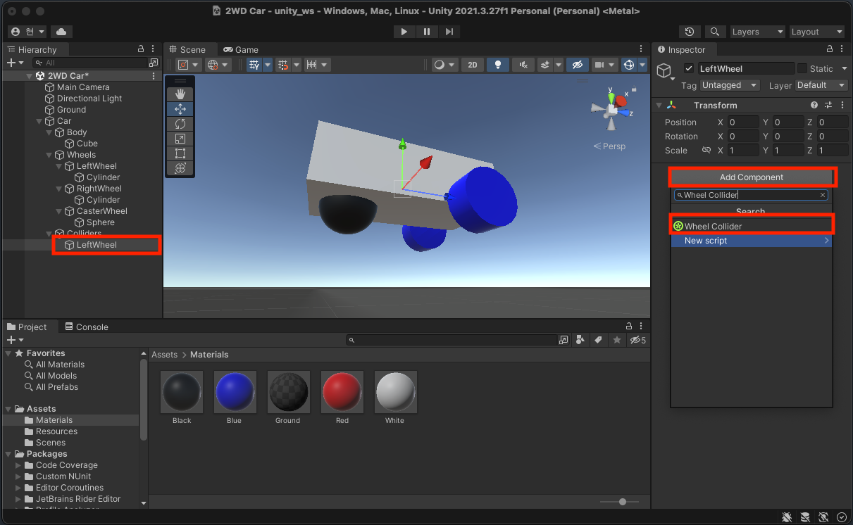
Task: Open draw mode shading dropdown
Action: (445, 65)
